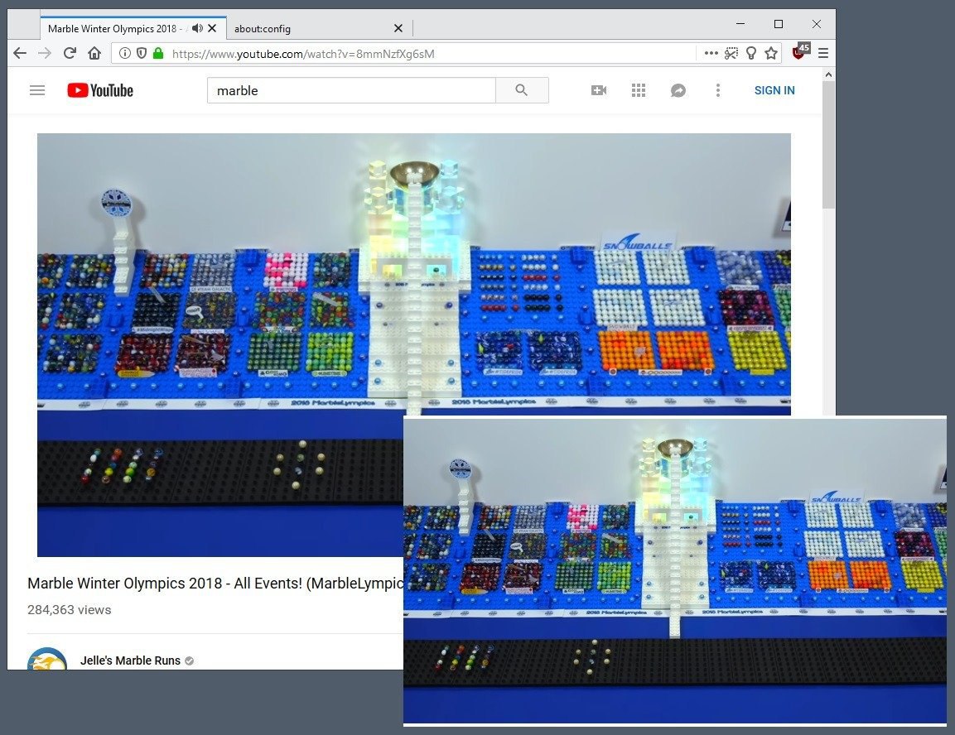Open the YouTube apps grid
Image resolution: width=955 pixels, height=735 pixels.
point(639,91)
